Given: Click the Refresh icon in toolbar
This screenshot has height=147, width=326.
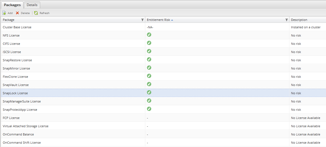Looking at the screenshot, I should (x=36, y=13).
